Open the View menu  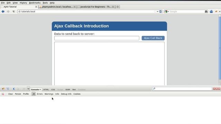[x=15, y=3]
